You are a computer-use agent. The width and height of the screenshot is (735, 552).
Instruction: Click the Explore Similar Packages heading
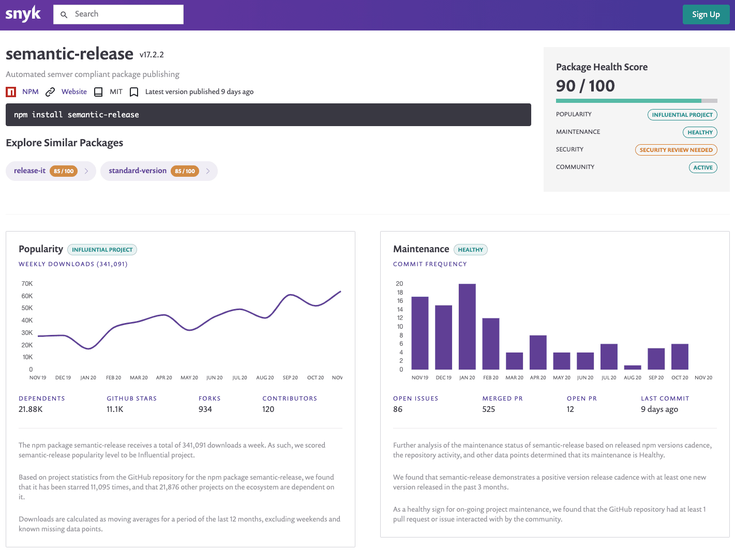(64, 143)
